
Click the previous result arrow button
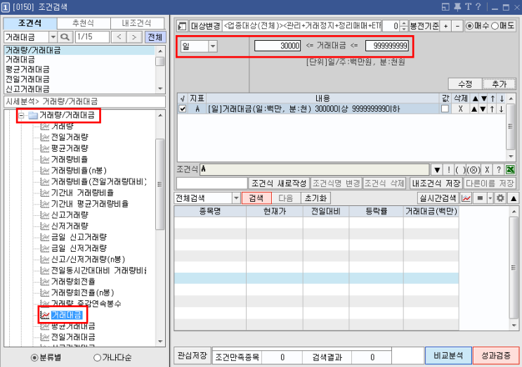click(x=119, y=37)
